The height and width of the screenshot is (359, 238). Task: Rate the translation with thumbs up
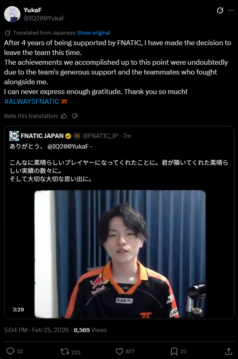pos(64,116)
